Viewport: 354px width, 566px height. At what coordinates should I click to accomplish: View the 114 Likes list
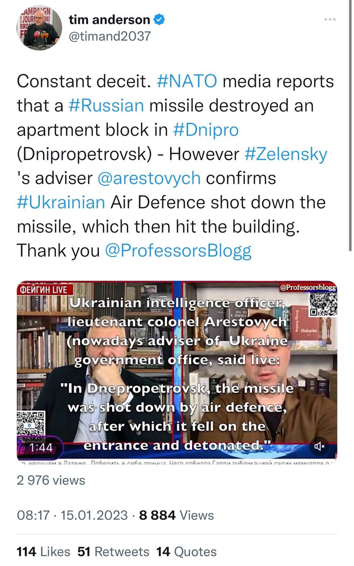pyautogui.click(x=43, y=551)
